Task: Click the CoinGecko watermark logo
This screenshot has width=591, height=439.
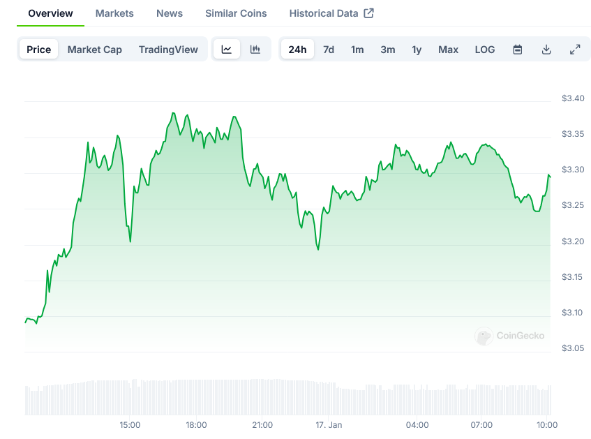Action: pyautogui.click(x=510, y=336)
